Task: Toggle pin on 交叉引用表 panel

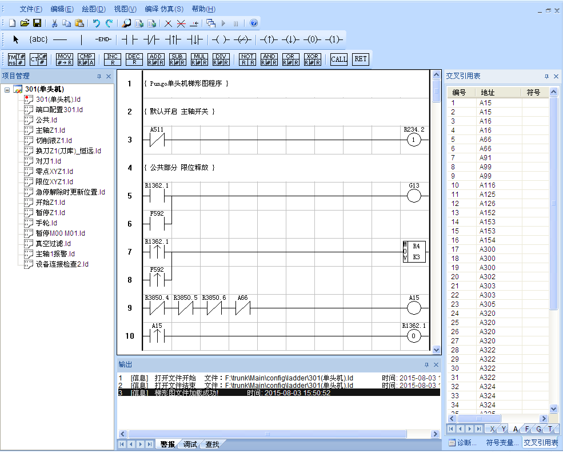Action: [x=546, y=76]
